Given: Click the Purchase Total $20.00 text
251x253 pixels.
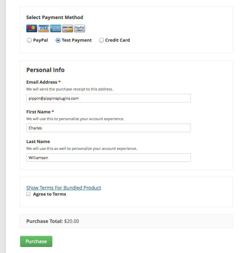Looking at the screenshot, I should coord(53,221).
